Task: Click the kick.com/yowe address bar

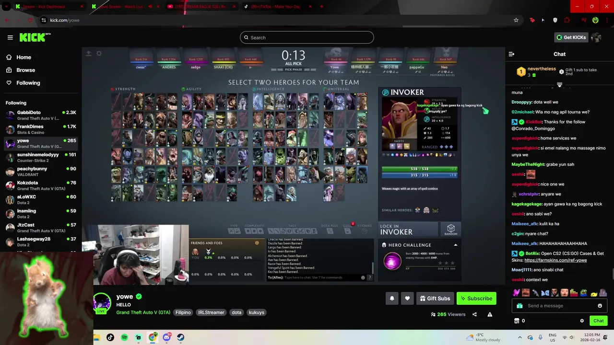Action: (x=273, y=20)
